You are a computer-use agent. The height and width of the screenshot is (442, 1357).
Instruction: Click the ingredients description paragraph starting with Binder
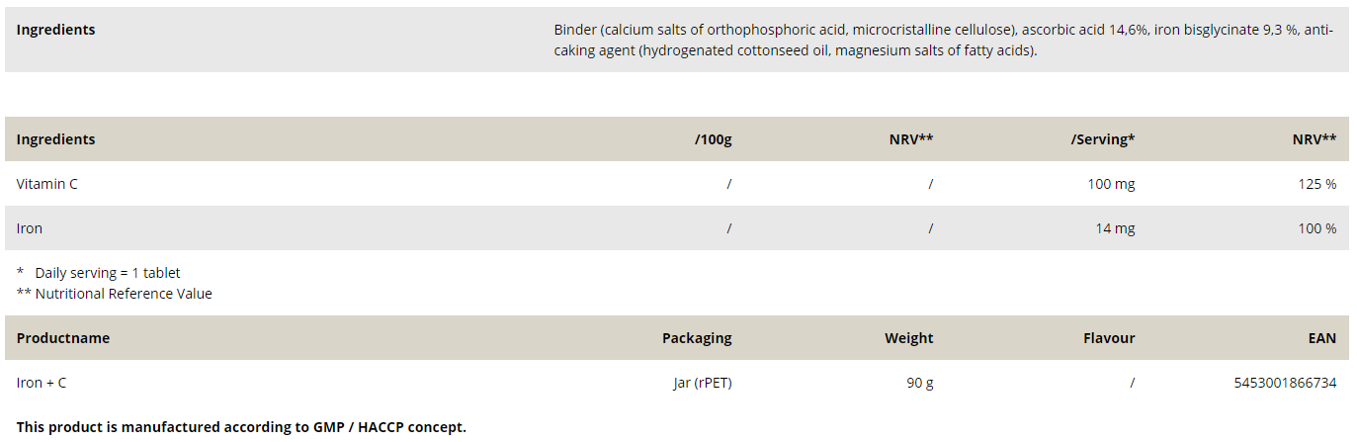tap(943, 40)
